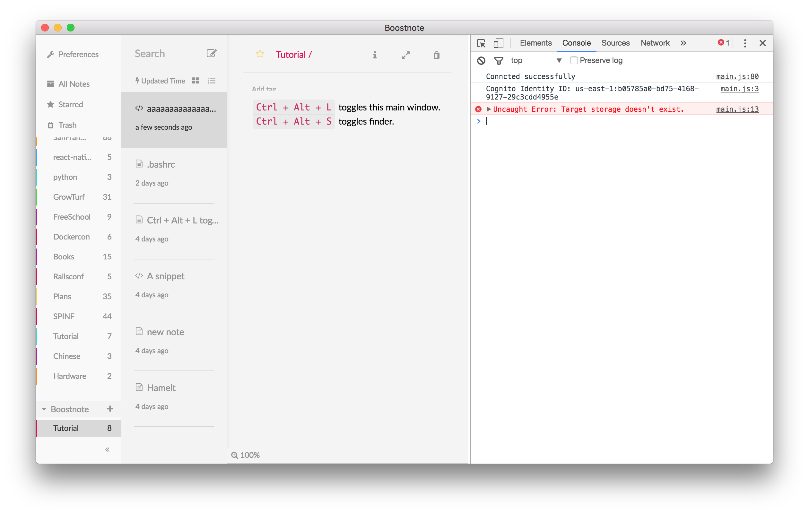This screenshot has height=515, width=809.
Task: Switch to compact list view
Action: pyautogui.click(x=211, y=81)
